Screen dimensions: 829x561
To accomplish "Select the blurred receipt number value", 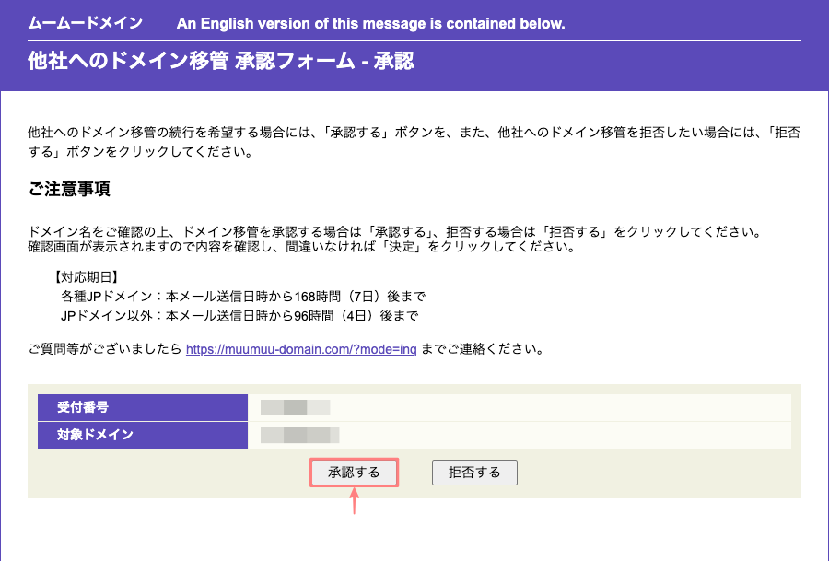I will (x=295, y=407).
